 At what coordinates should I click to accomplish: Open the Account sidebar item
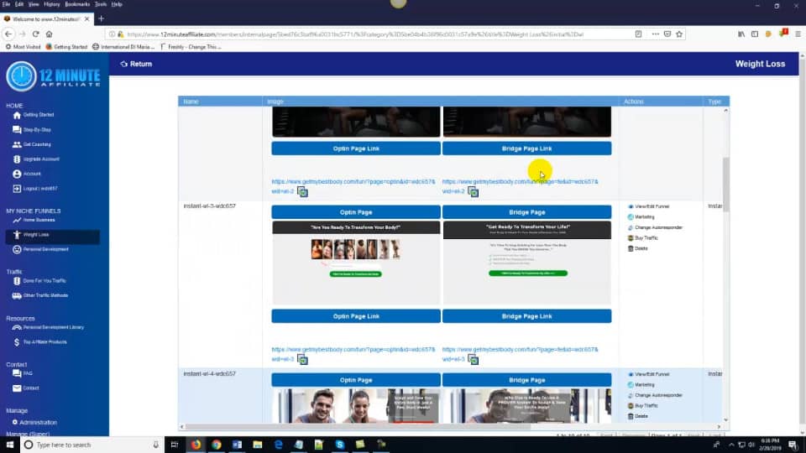pos(27,174)
